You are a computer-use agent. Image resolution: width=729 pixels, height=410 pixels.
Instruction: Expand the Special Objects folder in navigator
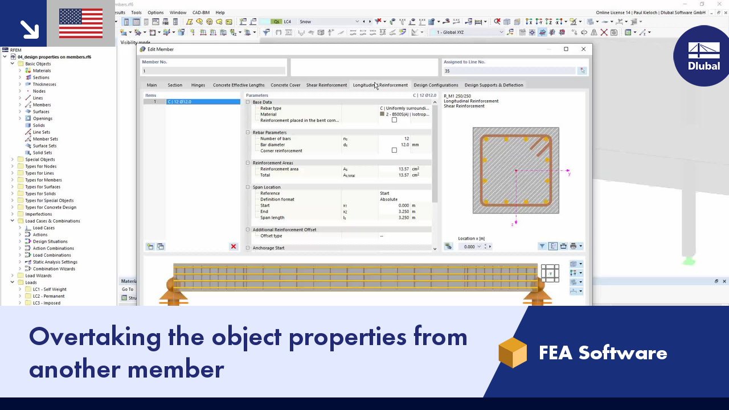coord(13,159)
